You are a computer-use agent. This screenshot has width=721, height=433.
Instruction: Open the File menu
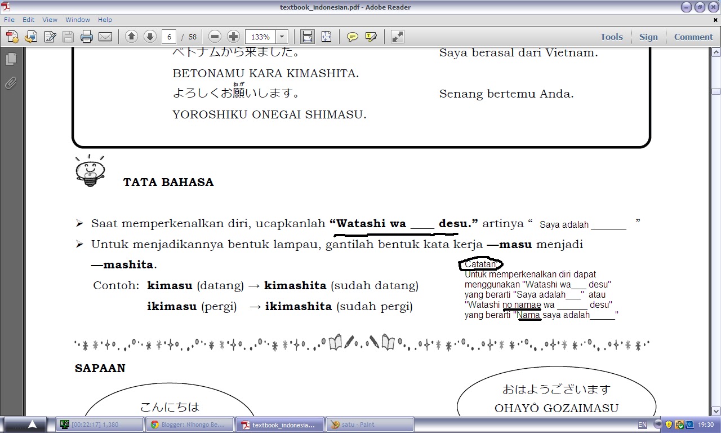(9, 20)
